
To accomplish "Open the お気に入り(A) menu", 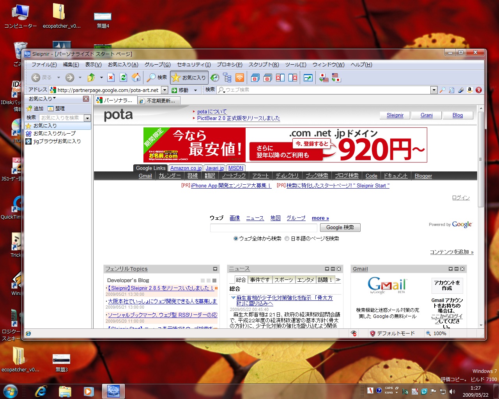I will point(123,65).
